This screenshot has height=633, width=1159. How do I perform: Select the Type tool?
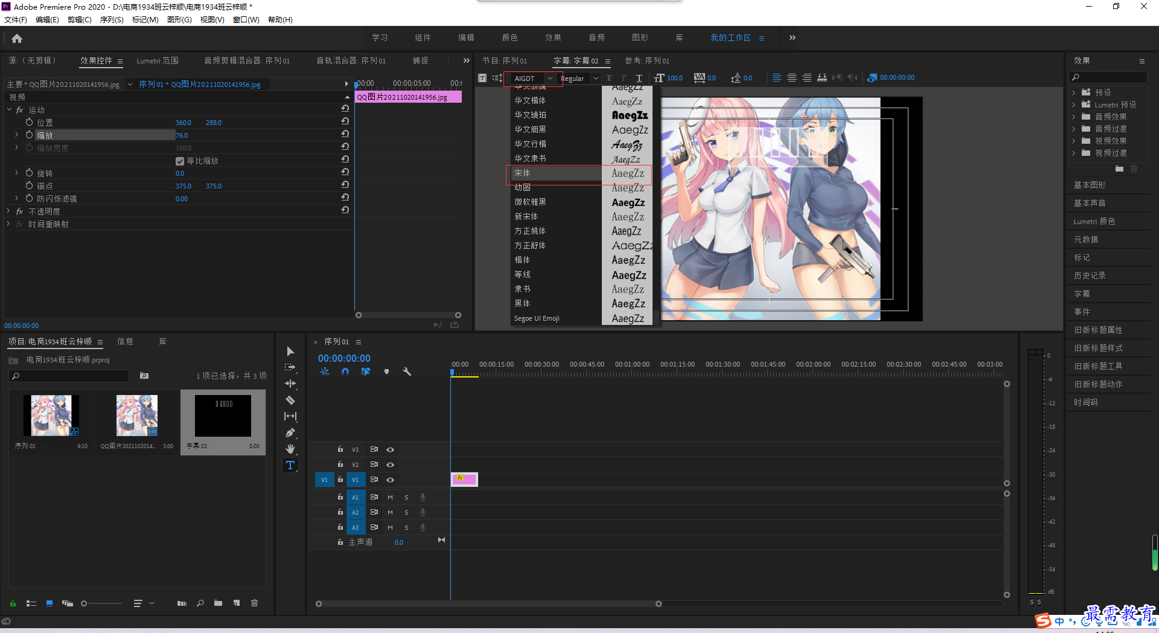[x=290, y=465]
